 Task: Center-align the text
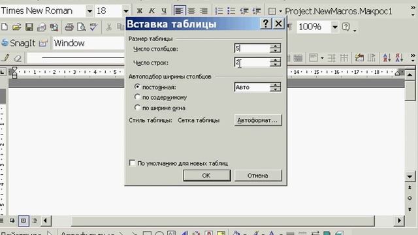point(191,11)
